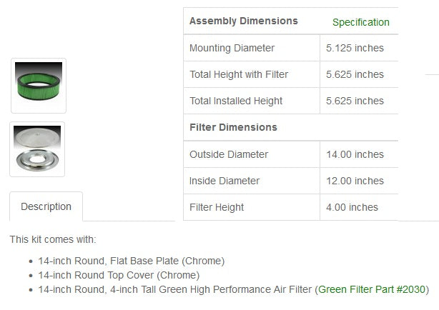Switch to the Description tab

(46, 206)
